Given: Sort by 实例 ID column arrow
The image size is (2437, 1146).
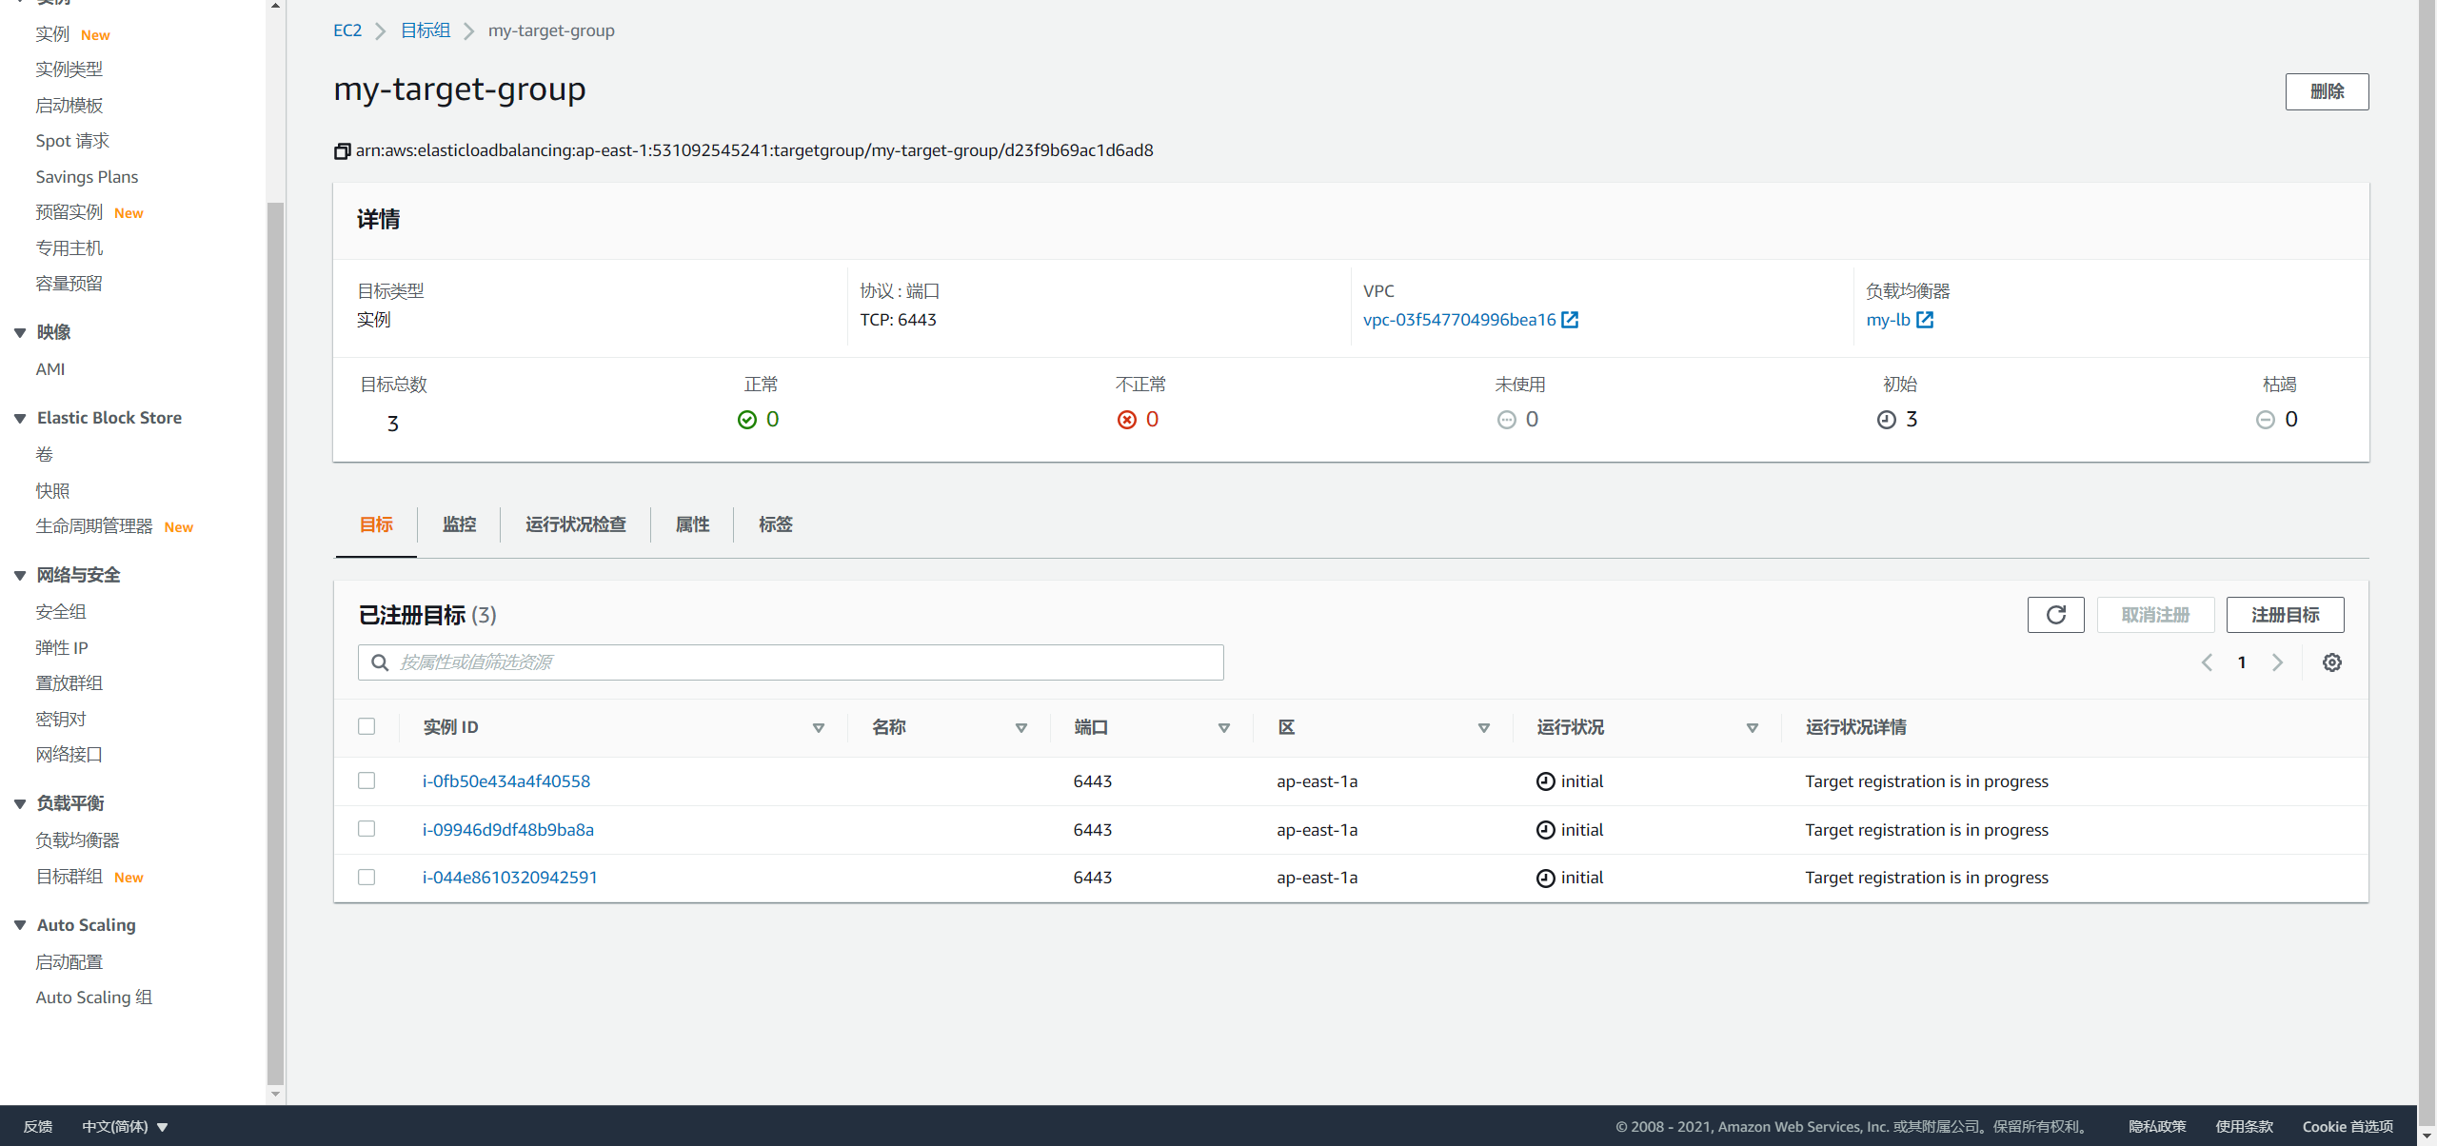Looking at the screenshot, I should [819, 728].
